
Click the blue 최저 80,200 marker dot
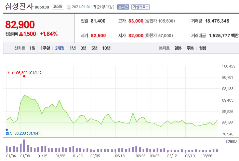(7, 130)
